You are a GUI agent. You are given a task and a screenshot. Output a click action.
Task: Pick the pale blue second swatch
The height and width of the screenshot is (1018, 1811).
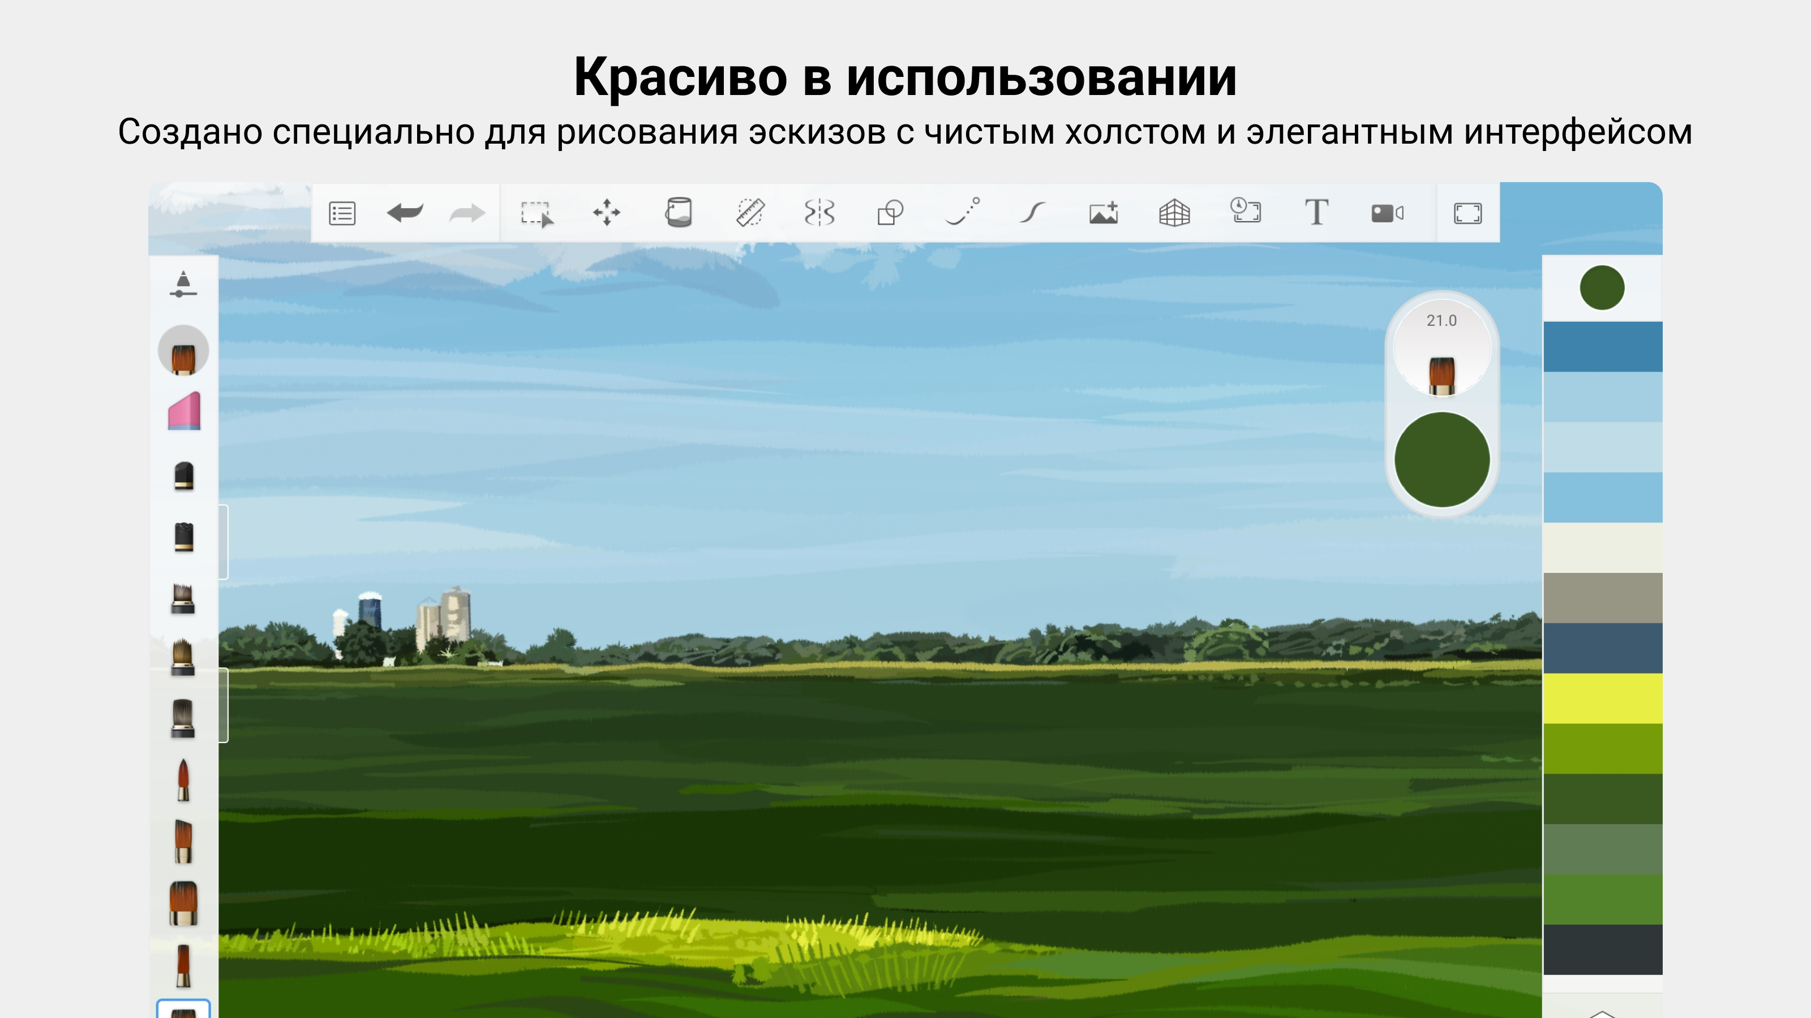[1602, 397]
